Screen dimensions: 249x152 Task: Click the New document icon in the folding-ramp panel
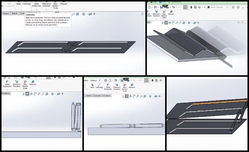pos(150,7)
